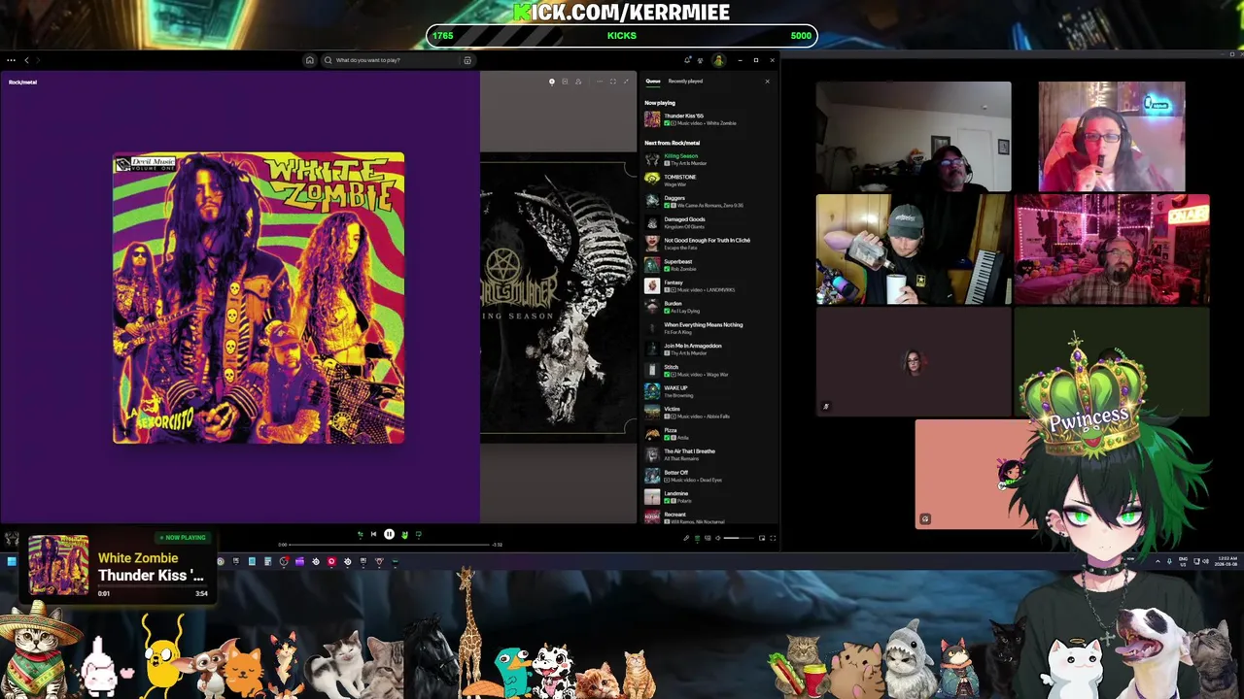Open the Browse icon beside the search field

click(x=467, y=60)
